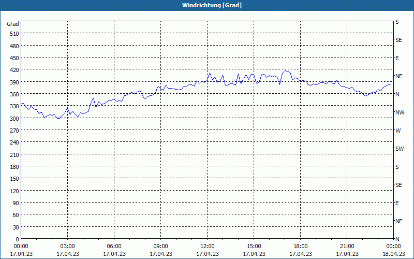The width and height of the screenshot is (414, 259).
Task: Click the 21:00 time axis label
Action: (x=347, y=247)
